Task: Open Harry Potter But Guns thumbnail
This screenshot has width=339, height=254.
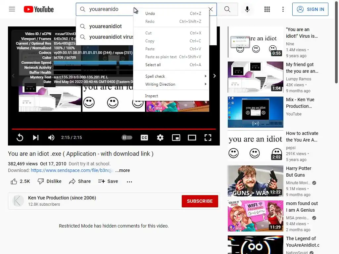Action: (x=255, y=181)
